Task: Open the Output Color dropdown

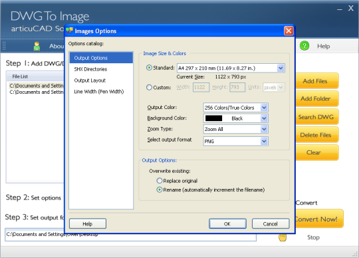Action: coord(264,108)
